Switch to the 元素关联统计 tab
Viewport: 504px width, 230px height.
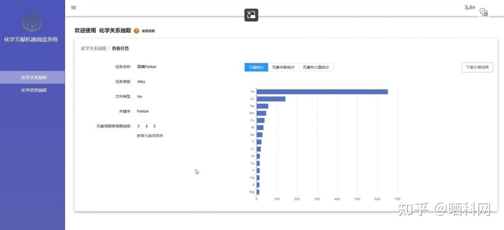click(283, 67)
